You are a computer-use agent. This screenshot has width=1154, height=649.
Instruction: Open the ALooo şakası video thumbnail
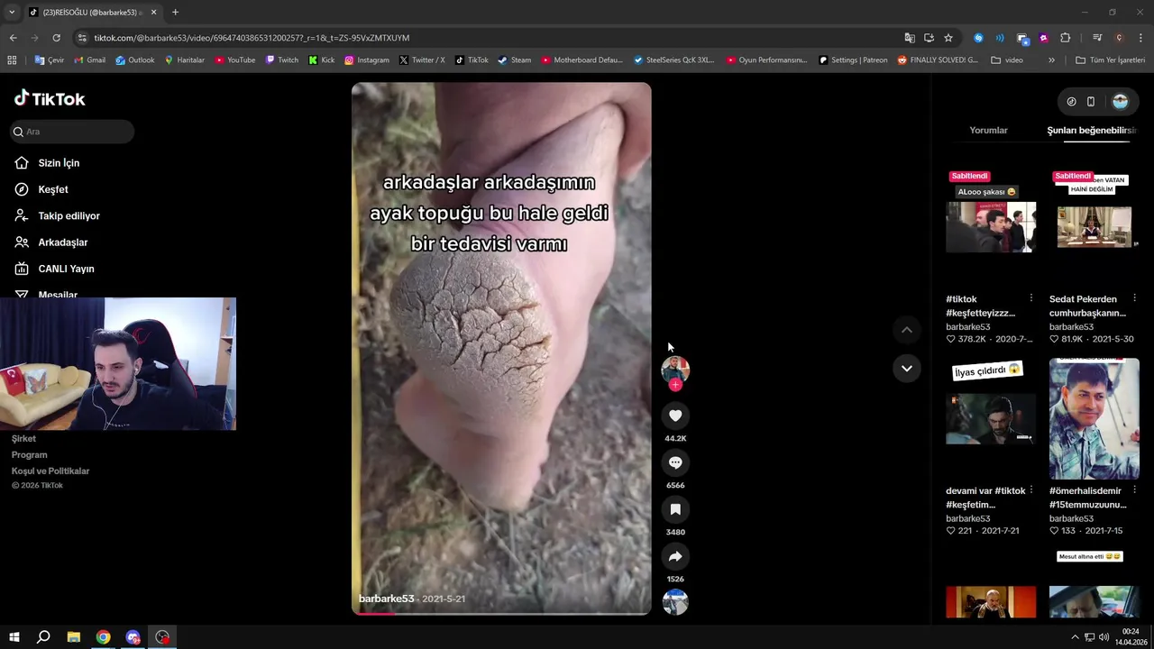click(991, 227)
